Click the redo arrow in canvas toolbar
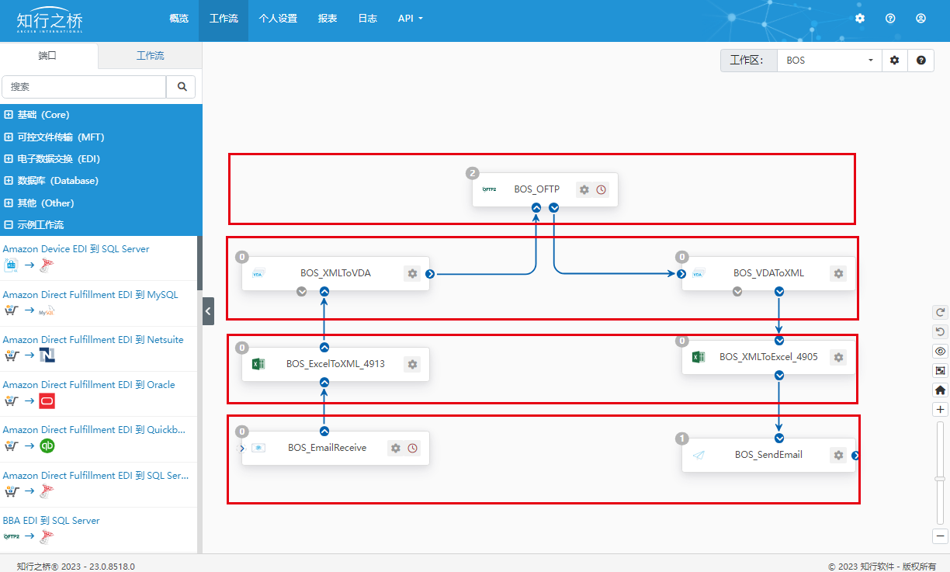 [x=941, y=312]
